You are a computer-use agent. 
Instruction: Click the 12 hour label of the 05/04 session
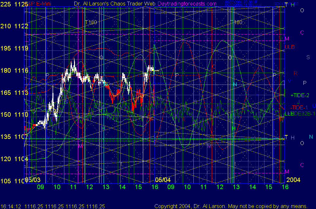tap(220, 187)
